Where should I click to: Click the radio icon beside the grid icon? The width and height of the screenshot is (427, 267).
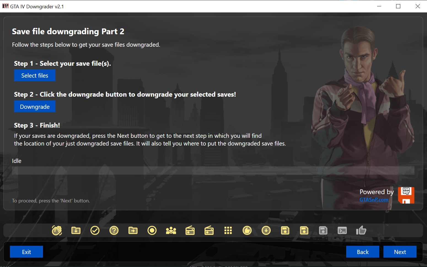pos(209,230)
